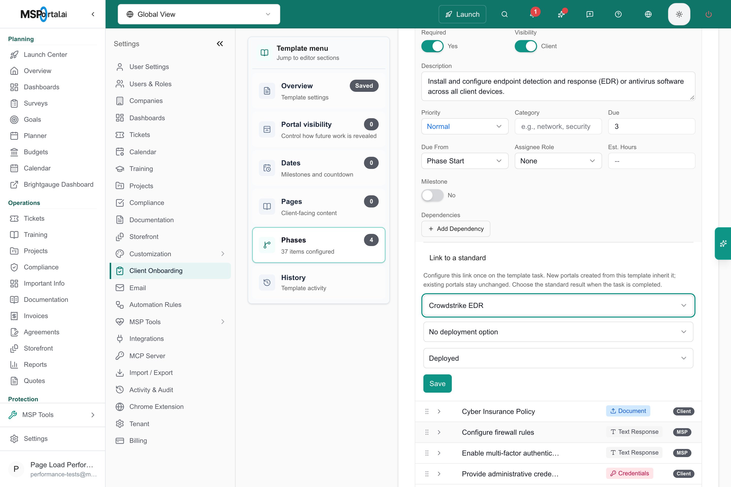The width and height of the screenshot is (731, 487).
Task: Open Activity & Audit settings
Action: [x=170, y=390]
